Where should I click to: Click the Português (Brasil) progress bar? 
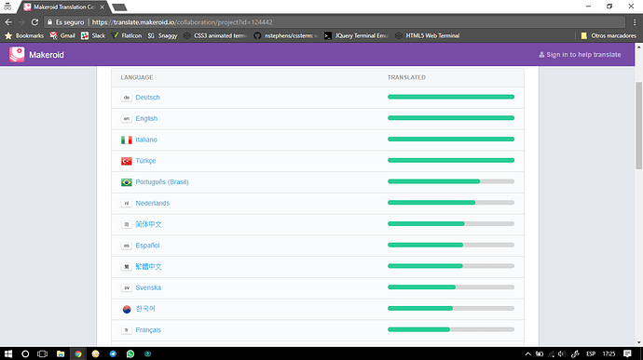pos(451,181)
